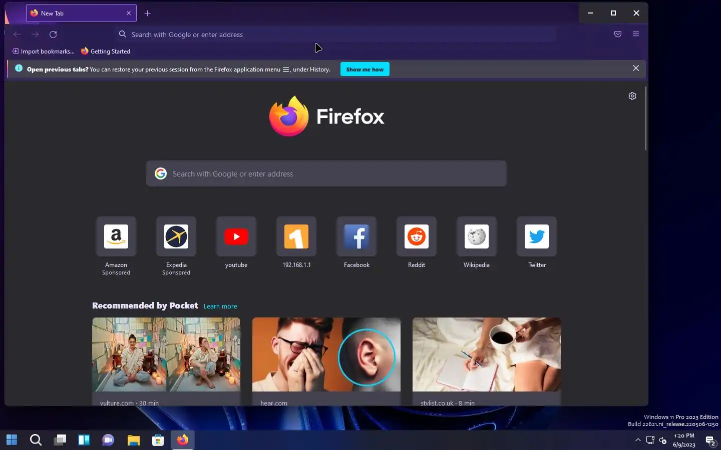Click the search magnifier in address bar

click(x=123, y=34)
